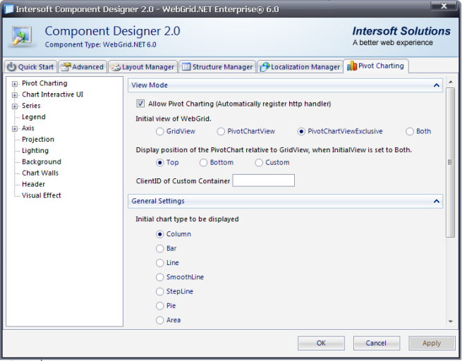Select Chart Walls in the tree
The height and width of the screenshot is (361, 462).
40,173
